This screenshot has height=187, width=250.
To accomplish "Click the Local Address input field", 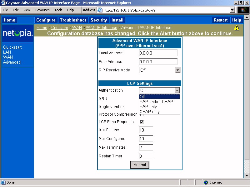I will point(158,53).
